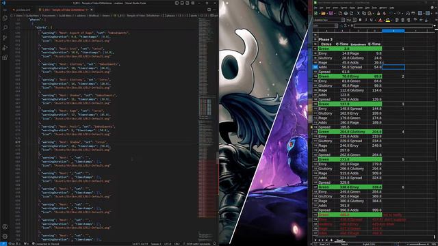Viewport: 438px width, 246px height.
Task: Open the Sheet menu in Calc
Action: 360,8
